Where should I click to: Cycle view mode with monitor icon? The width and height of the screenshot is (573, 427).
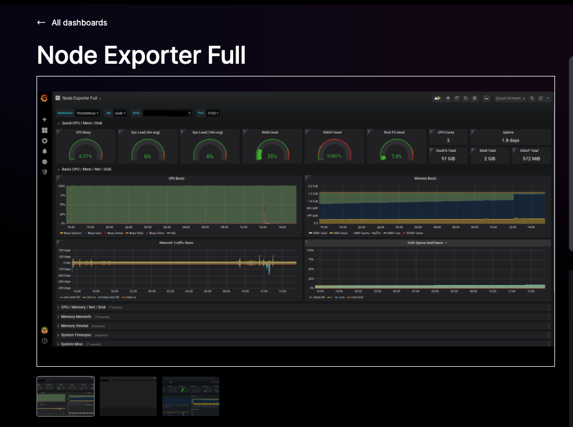[x=487, y=98]
